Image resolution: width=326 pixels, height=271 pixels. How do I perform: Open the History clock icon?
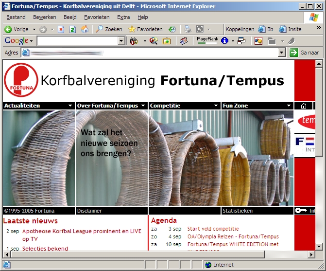(172, 29)
